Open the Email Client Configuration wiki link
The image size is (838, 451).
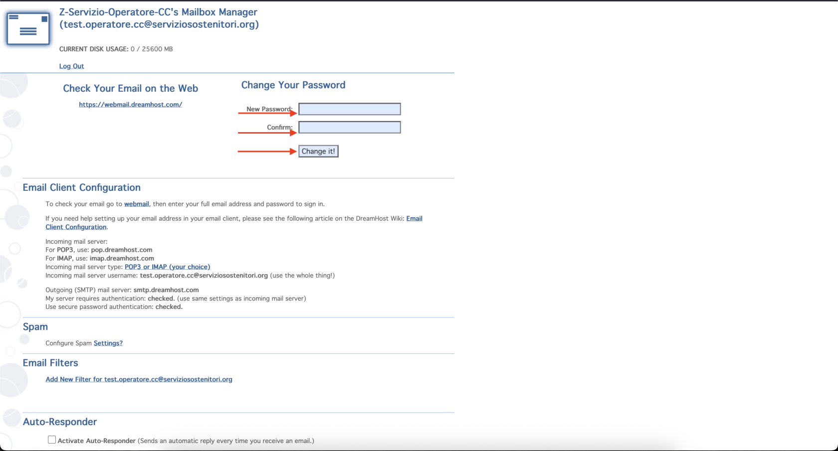[x=234, y=223]
